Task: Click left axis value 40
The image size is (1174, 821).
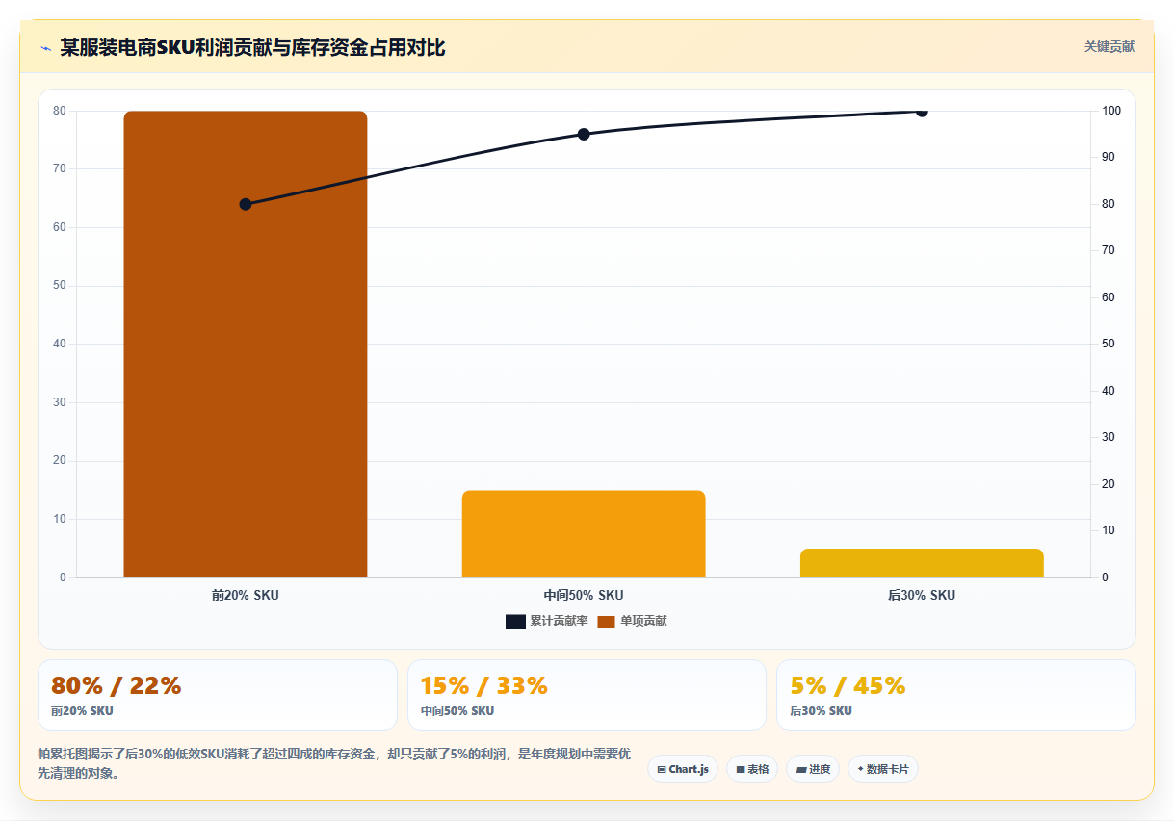Action: [x=60, y=345]
